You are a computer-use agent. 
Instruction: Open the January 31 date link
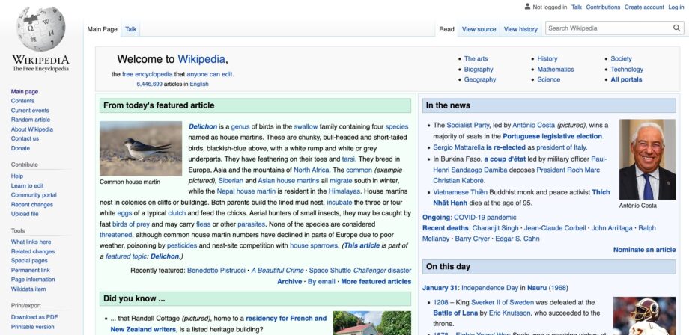(440, 288)
